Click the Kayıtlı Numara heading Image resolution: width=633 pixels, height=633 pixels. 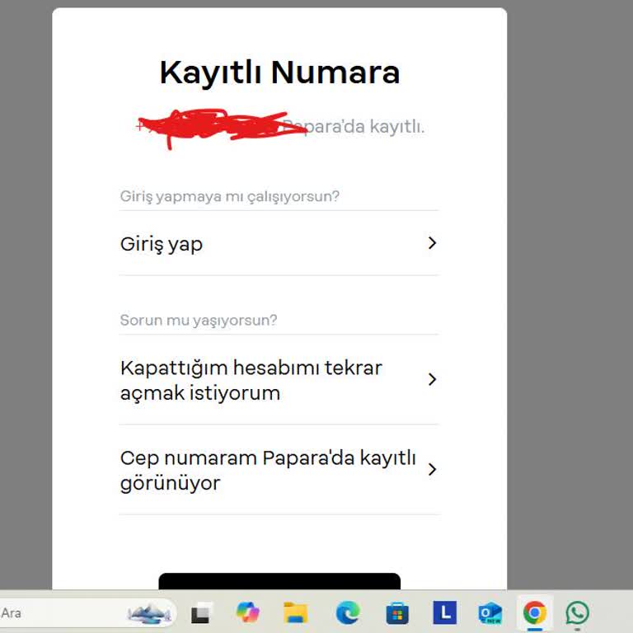(279, 73)
